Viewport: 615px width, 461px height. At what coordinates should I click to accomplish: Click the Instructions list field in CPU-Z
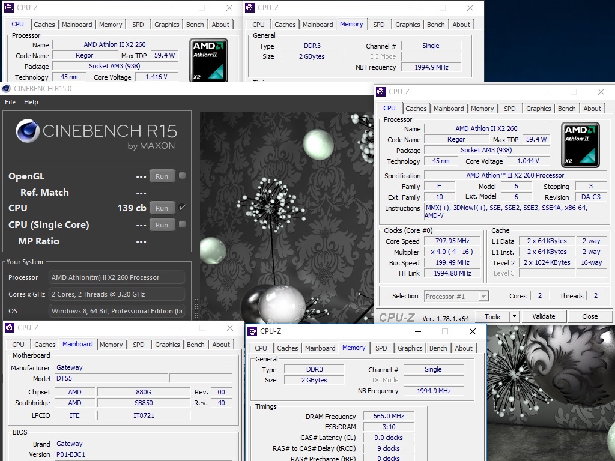[x=515, y=212]
